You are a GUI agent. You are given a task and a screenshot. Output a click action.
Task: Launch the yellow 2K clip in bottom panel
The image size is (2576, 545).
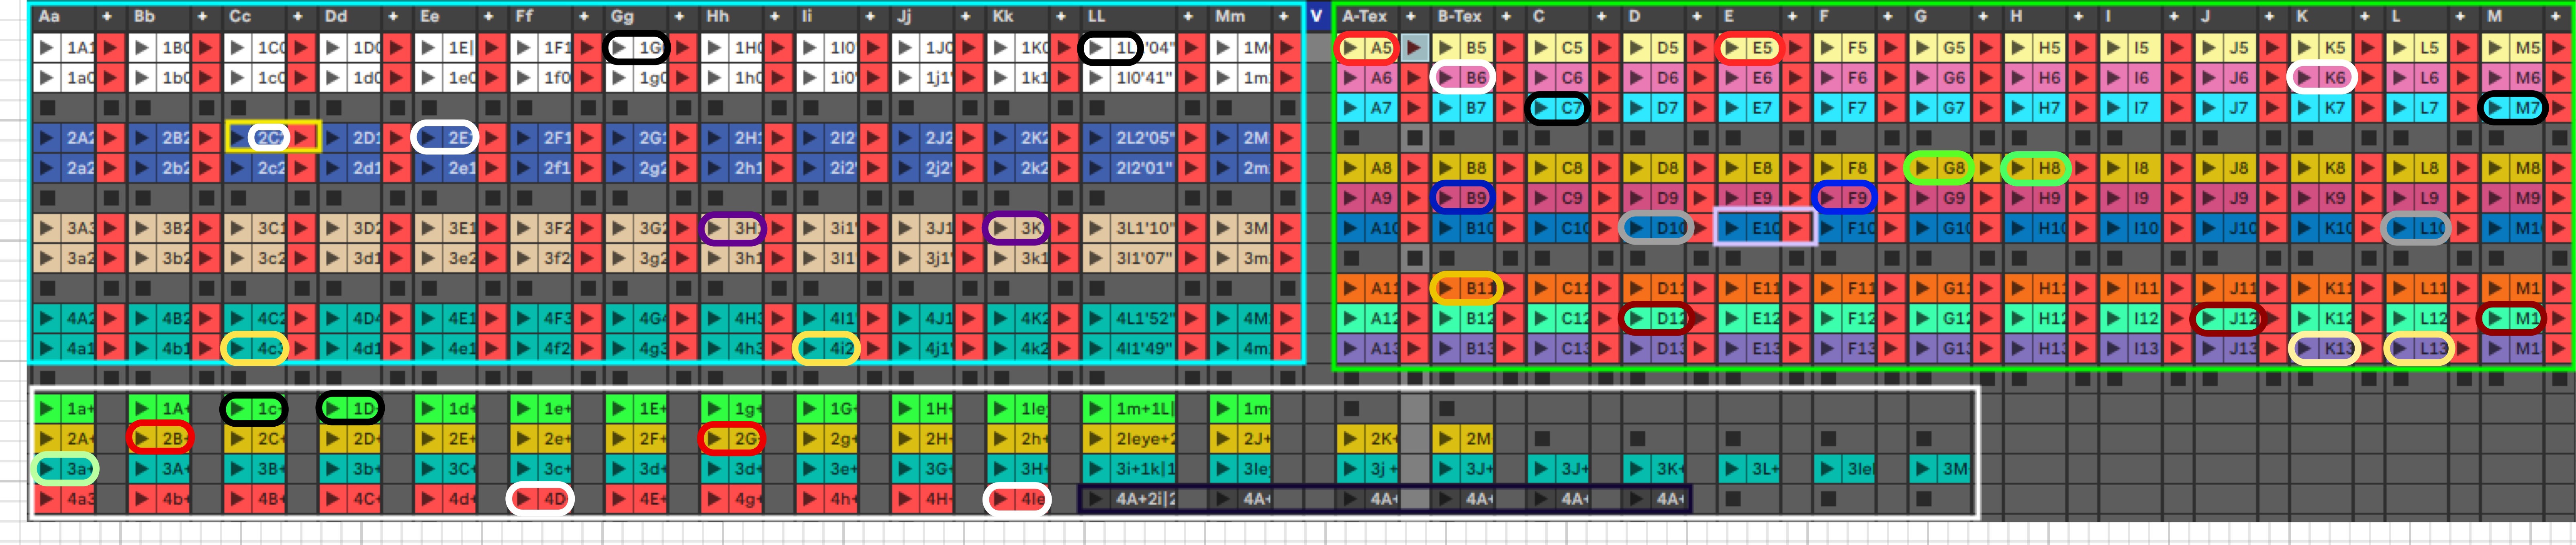[x=1351, y=438]
